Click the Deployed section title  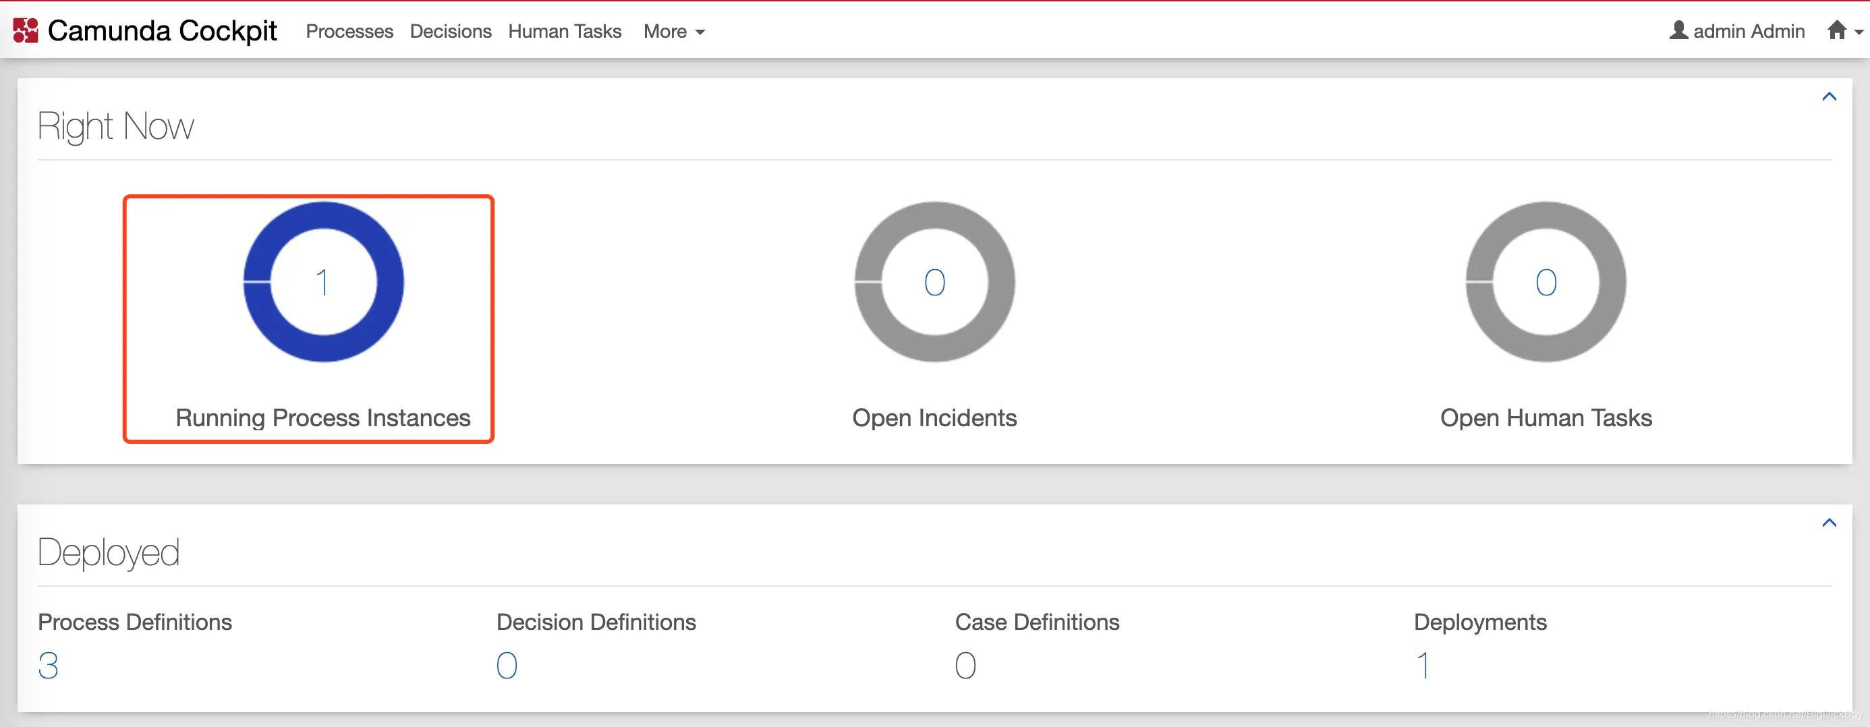click(x=108, y=552)
